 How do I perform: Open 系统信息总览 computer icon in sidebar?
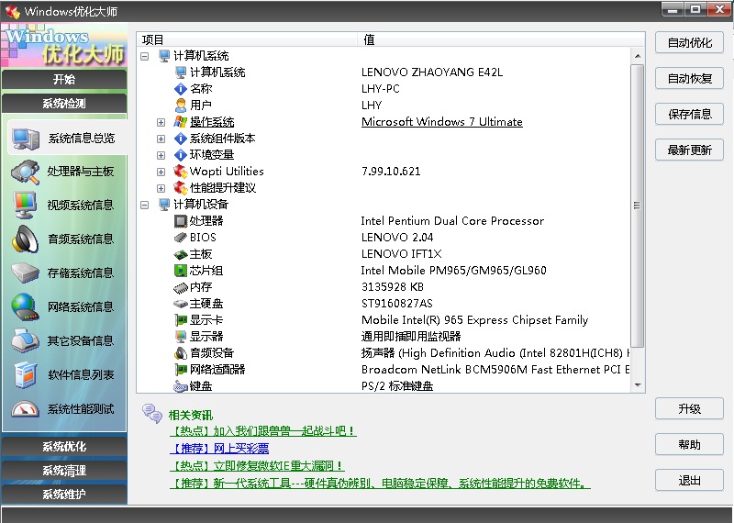click(26, 139)
